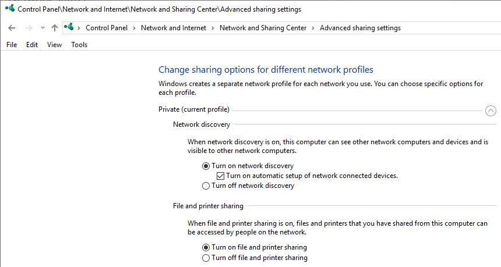This screenshot has height=267, width=501.
Task: Select Turn off file and printer sharing
Action: 206,258
